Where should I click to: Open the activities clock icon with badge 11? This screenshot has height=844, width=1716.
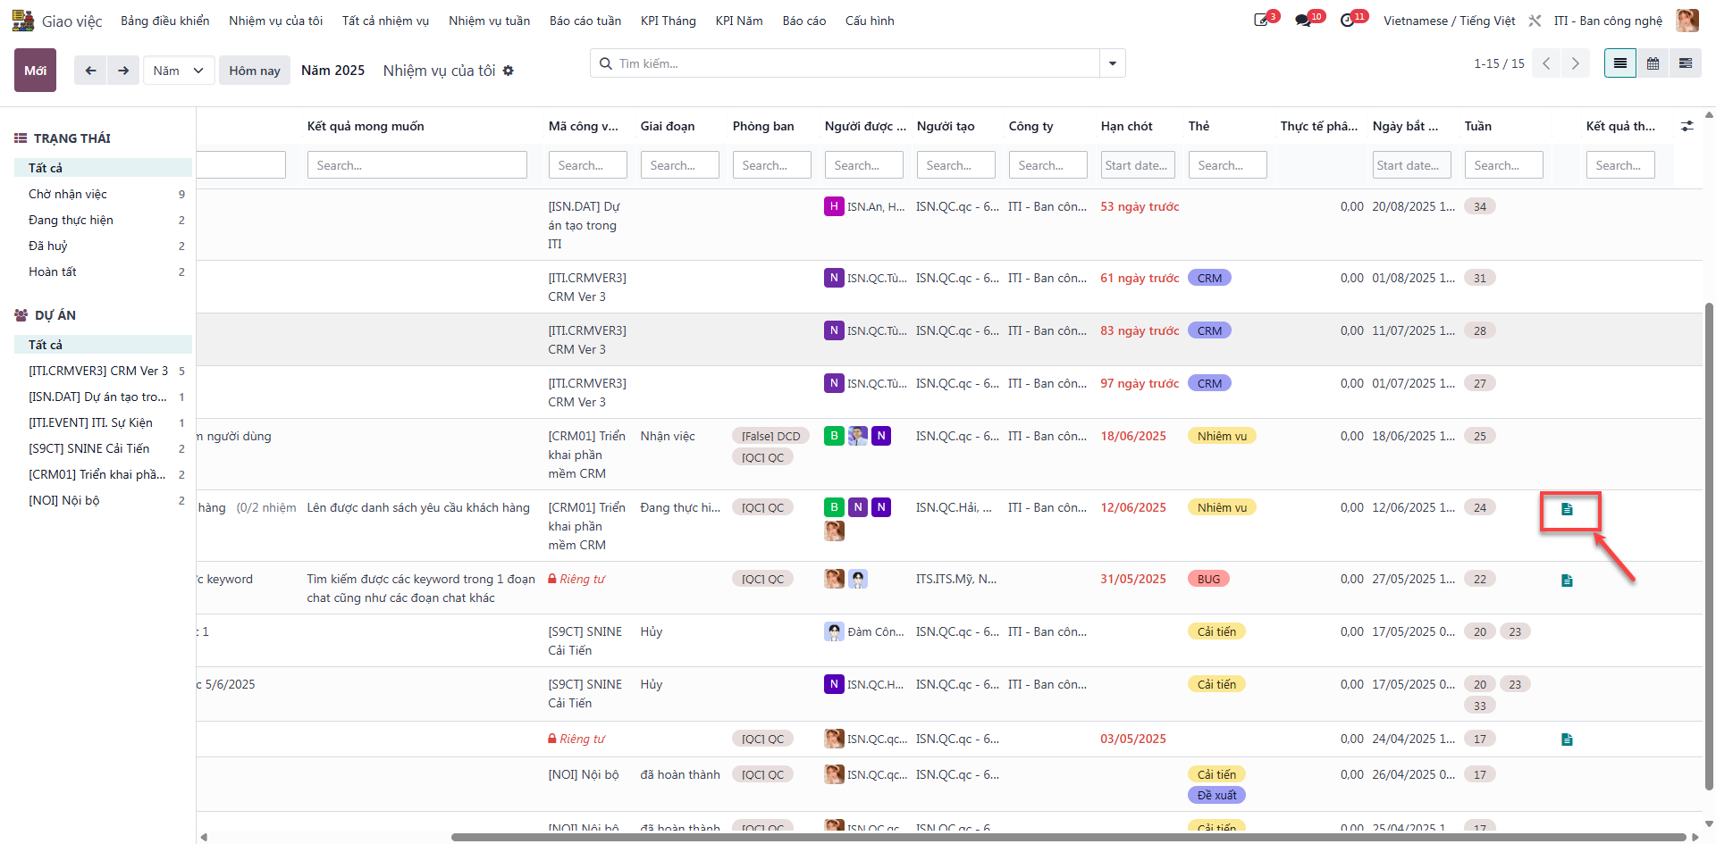(x=1348, y=21)
